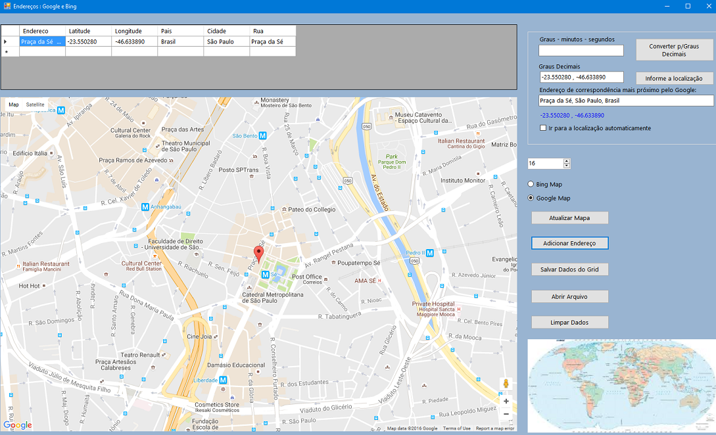Select the -46.633890 longitude cell

click(x=135, y=41)
